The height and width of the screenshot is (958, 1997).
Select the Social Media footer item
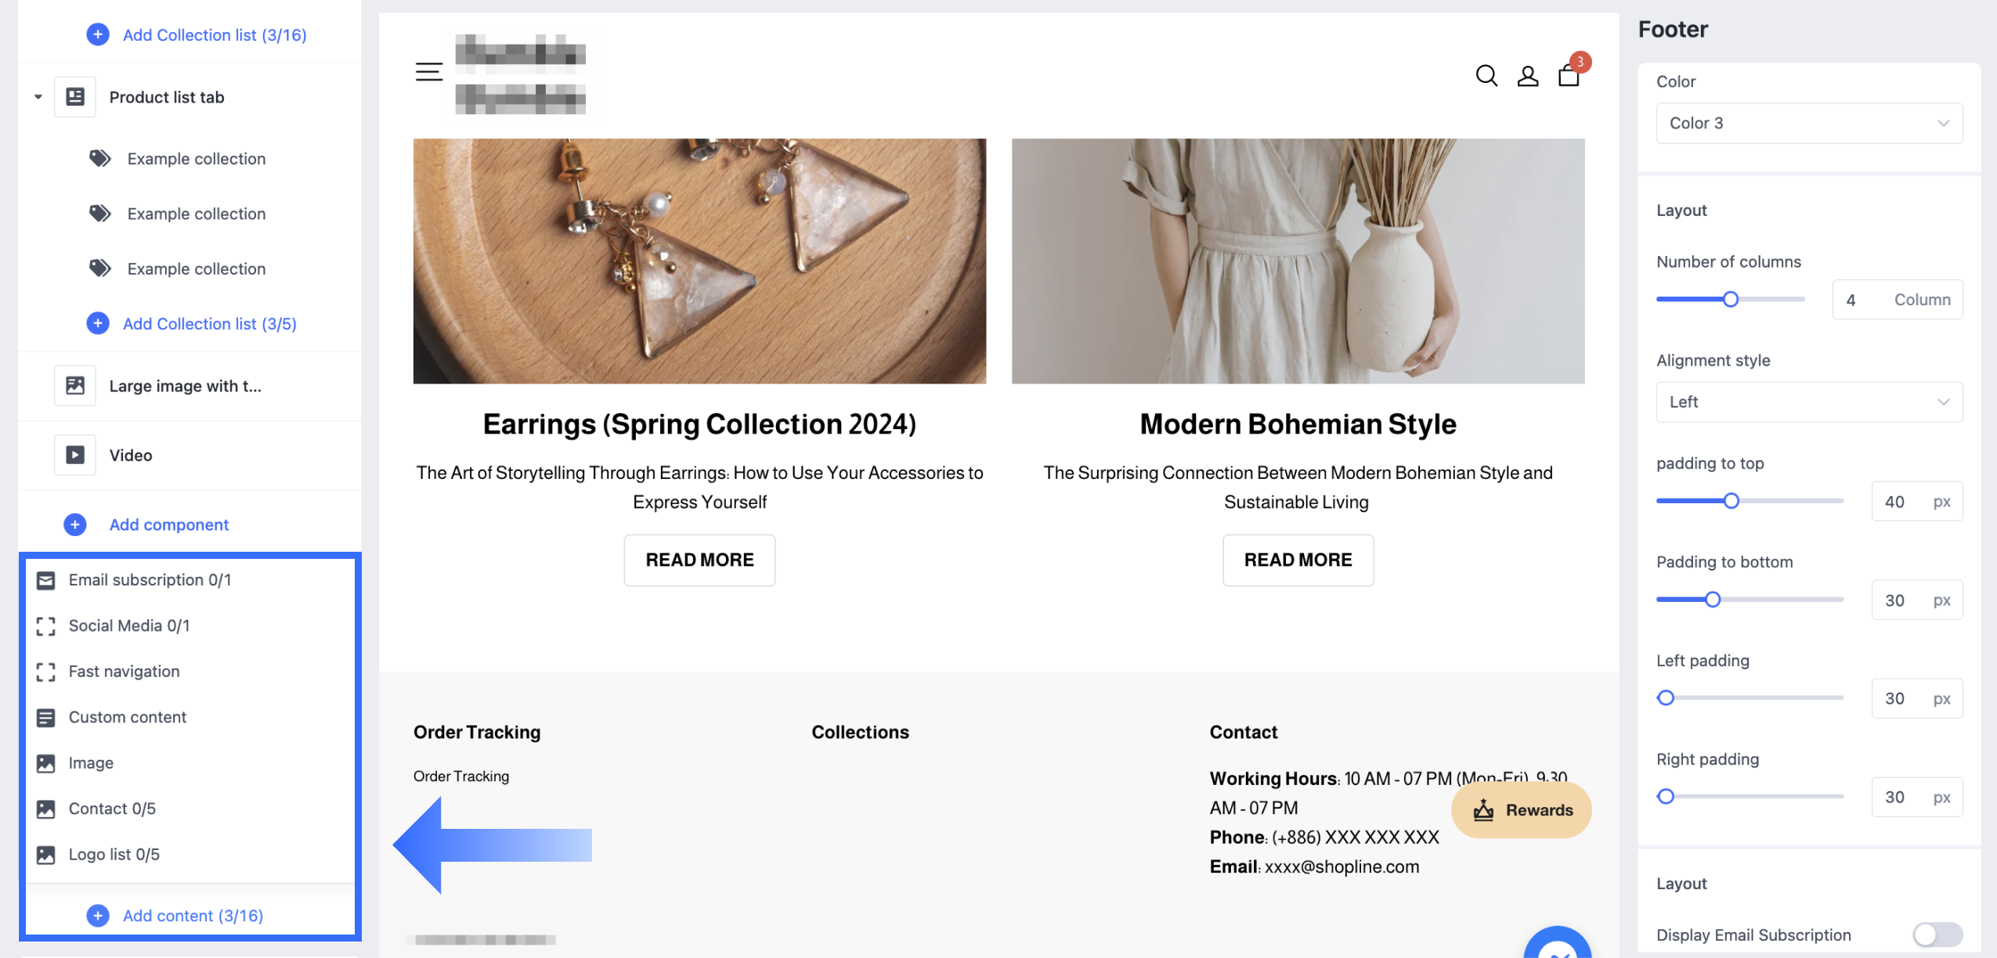[128, 626]
